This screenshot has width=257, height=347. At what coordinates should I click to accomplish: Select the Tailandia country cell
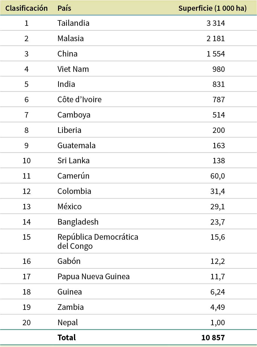click(73, 23)
